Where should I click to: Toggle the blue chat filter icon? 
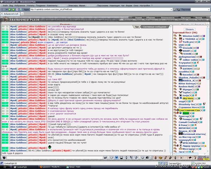tap(116, 157)
